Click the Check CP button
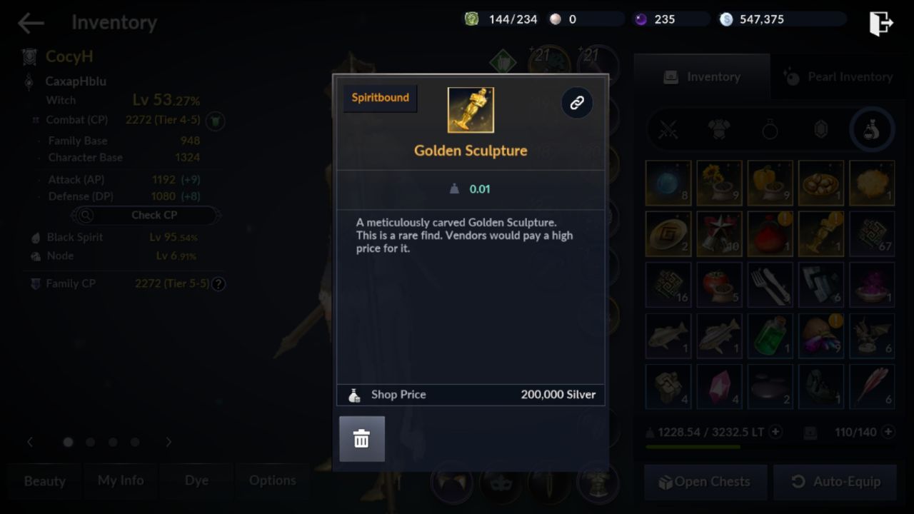Viewport: 914px width, 514px height. click(146, 215)
